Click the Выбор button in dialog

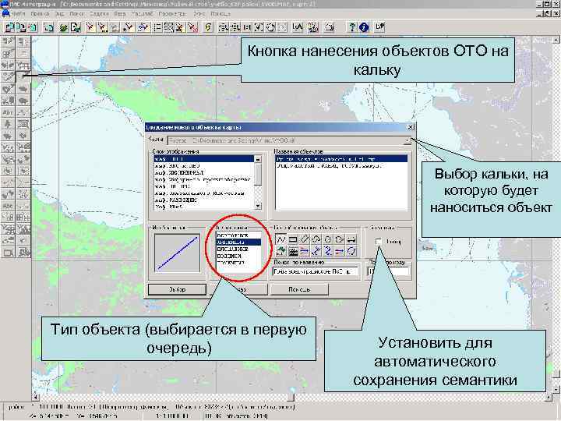pos(177,289)
